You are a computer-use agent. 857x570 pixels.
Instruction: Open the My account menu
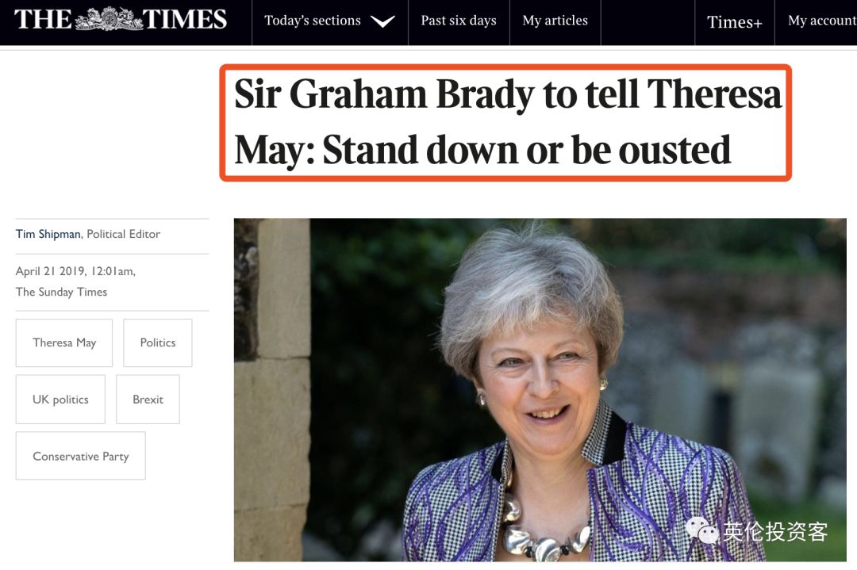(821, 21)
